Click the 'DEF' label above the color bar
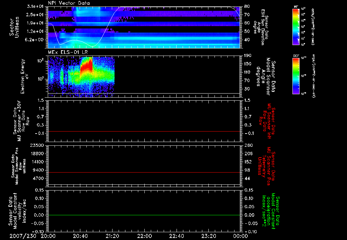Viewport: 347px width, 240px height. [296, 56]
